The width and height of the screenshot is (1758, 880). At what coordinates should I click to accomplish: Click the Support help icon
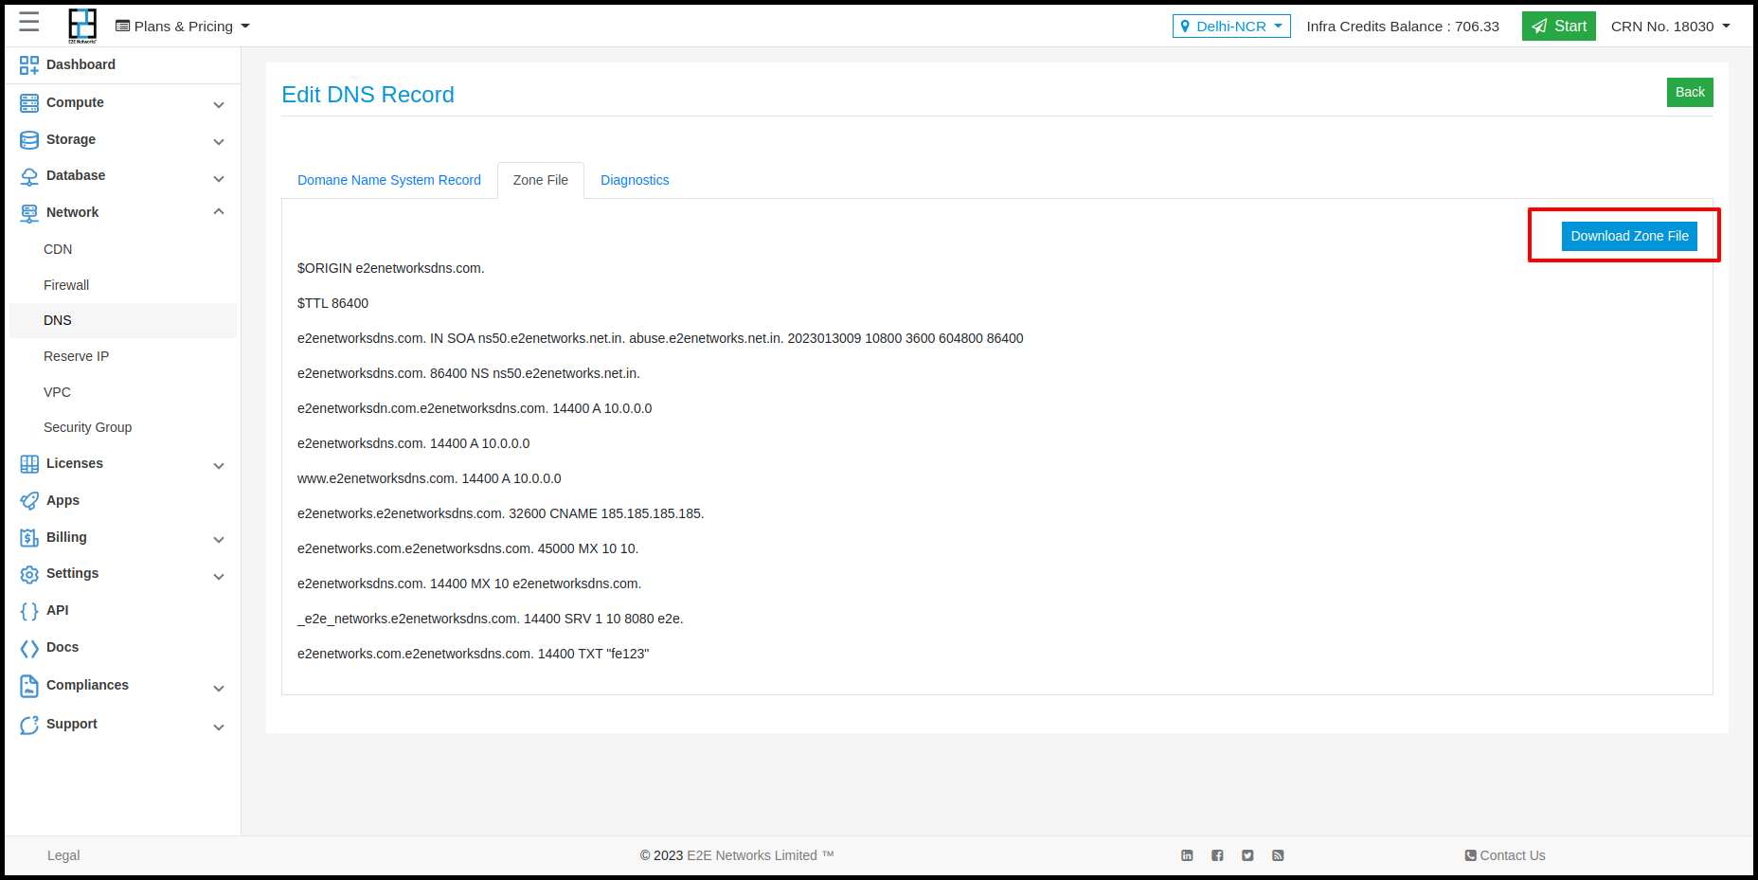pyautogui.click(x=29, y=725)
